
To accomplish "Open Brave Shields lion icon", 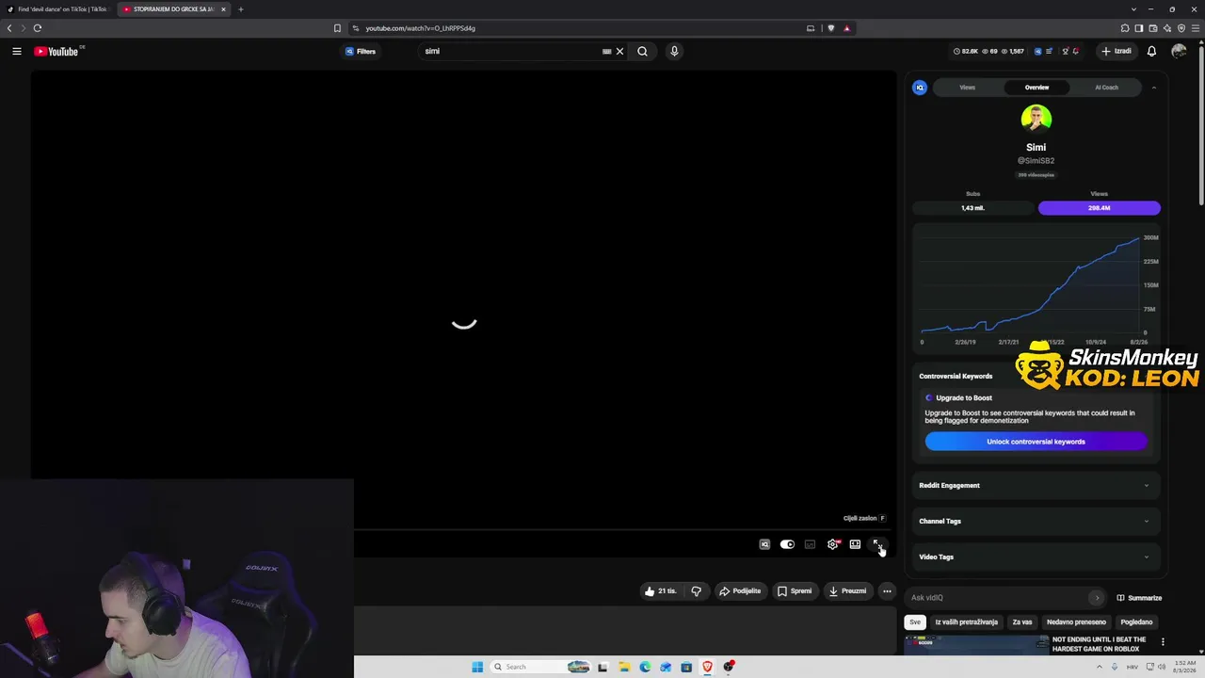I will pos(830,28).
